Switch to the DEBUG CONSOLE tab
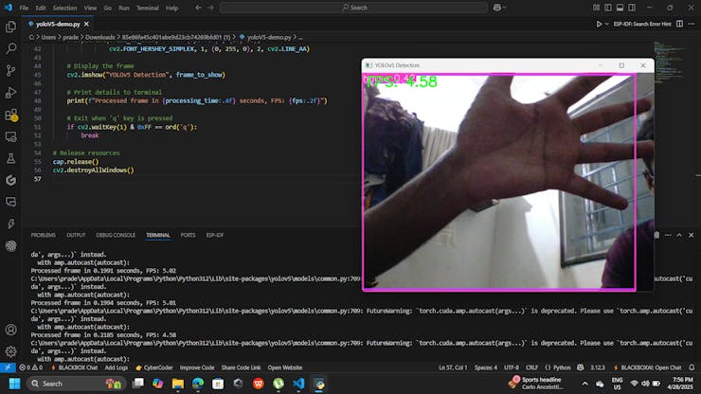The width and height of the screenshot is (701, 394). [116, 235]
